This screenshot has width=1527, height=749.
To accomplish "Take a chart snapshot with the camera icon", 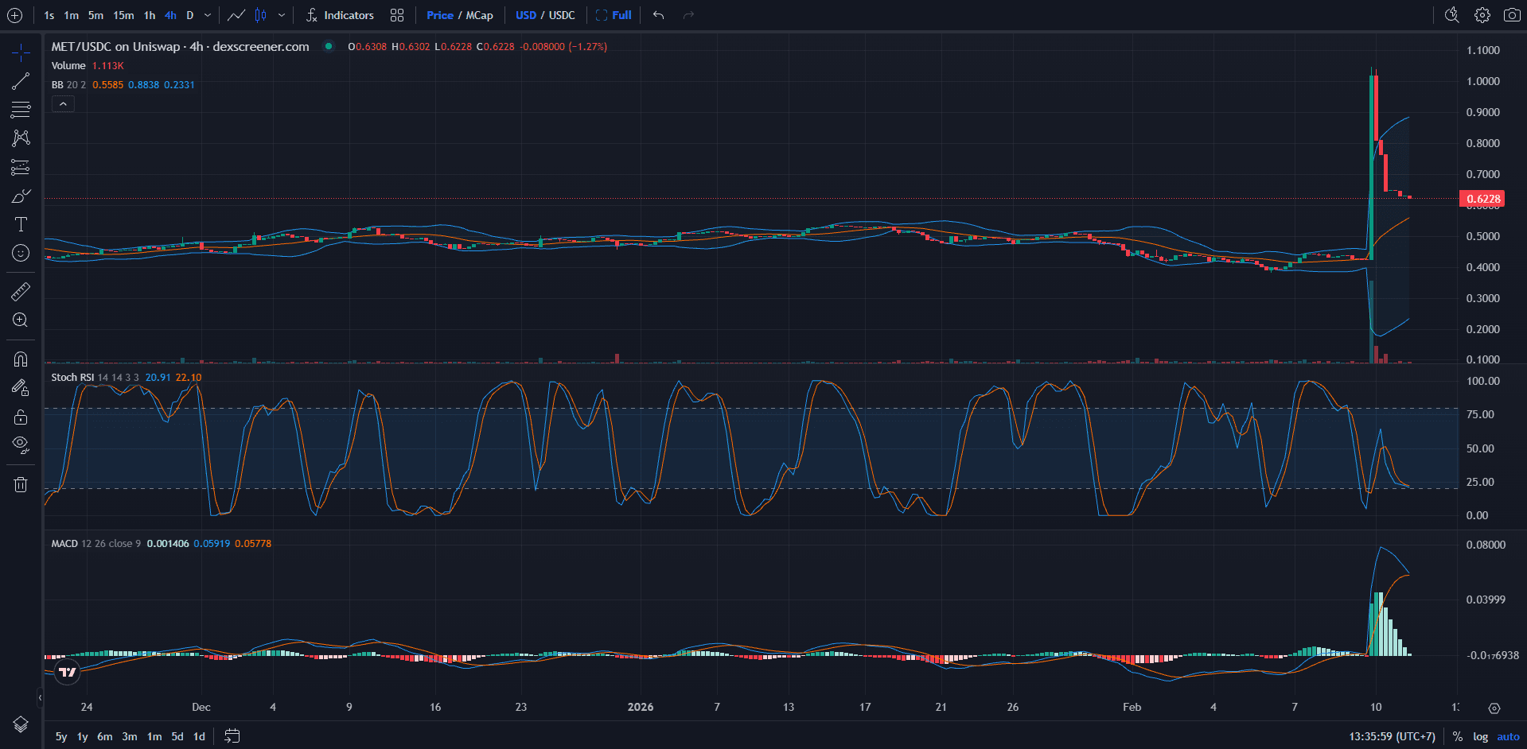I will (x=1513, y=15).
